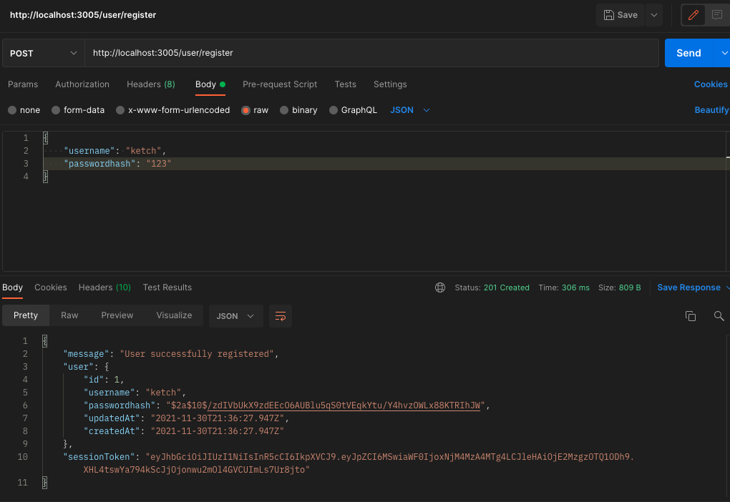Expand the Send button options arrow
The width and height of the screenshot is (730, 502).
click(x=724, y=53)
